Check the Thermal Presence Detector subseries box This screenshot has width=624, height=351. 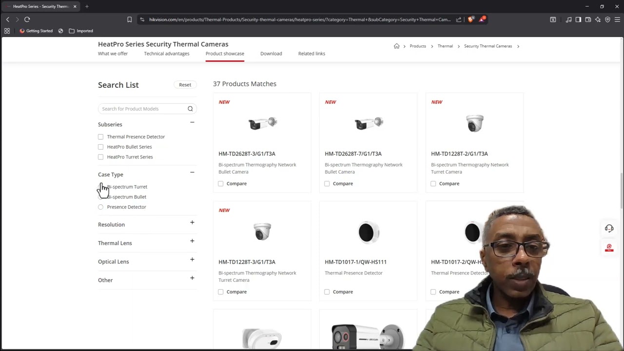point(100,137)
